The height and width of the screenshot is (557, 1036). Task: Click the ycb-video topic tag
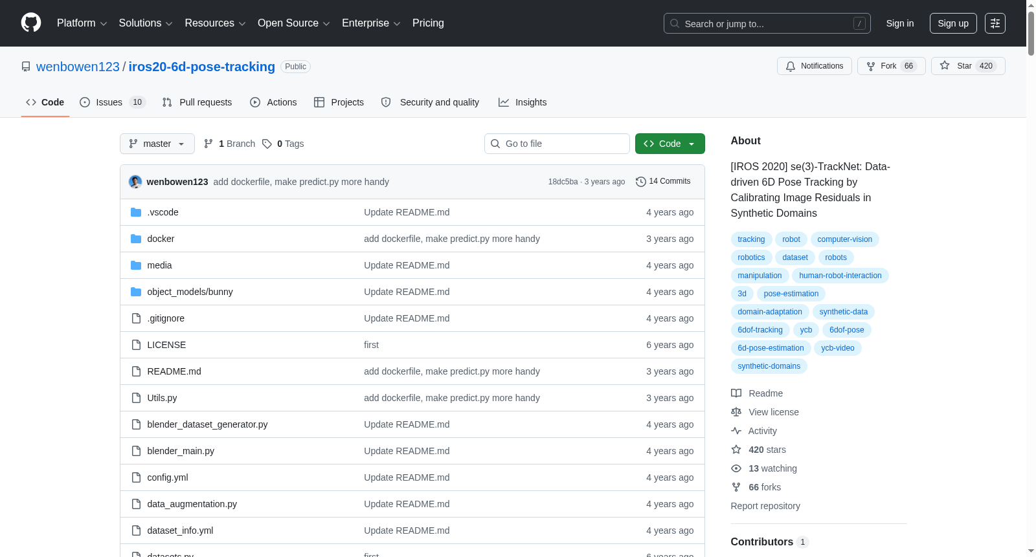838,348
